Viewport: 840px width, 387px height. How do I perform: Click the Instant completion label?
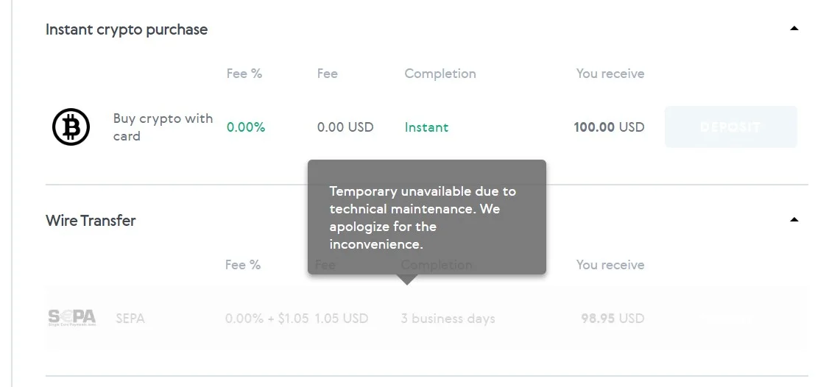tap(426, 127)
